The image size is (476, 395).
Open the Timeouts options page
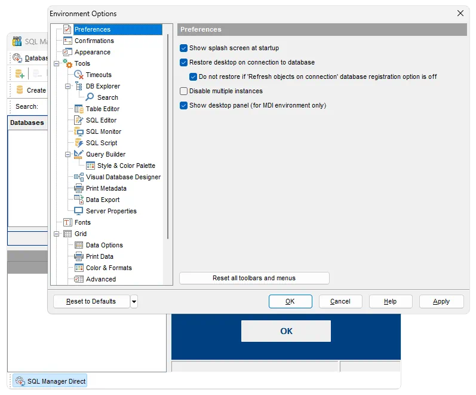tap(99, 75)
